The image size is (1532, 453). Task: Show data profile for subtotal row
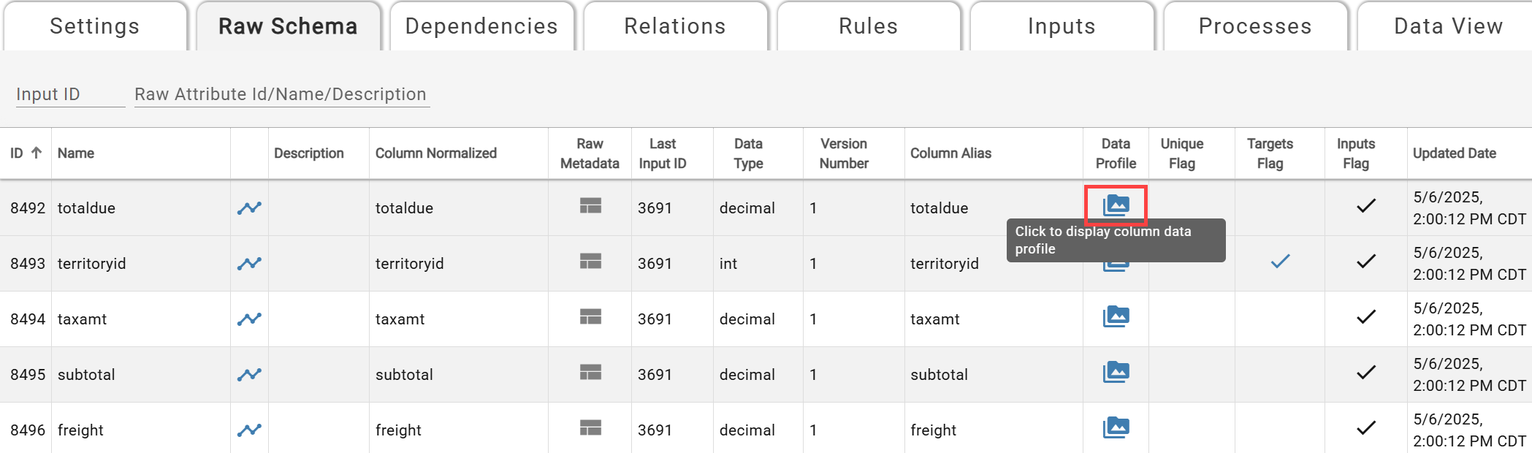pos(1116,372)
